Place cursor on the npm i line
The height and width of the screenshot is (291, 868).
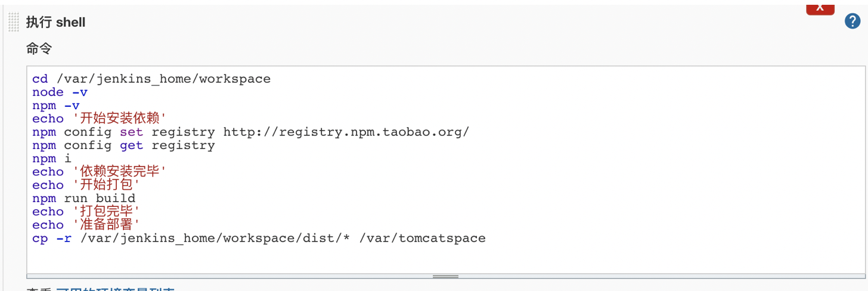[52, 159]
